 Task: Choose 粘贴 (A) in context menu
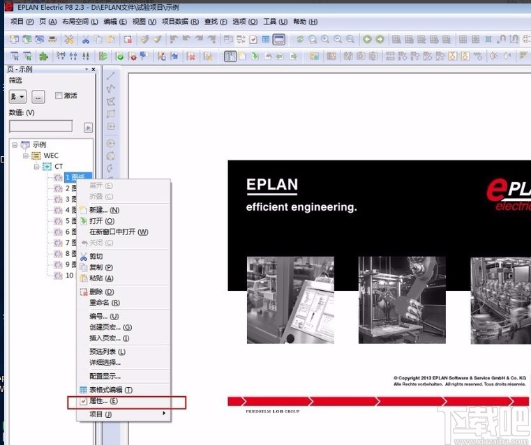point(124,278)
